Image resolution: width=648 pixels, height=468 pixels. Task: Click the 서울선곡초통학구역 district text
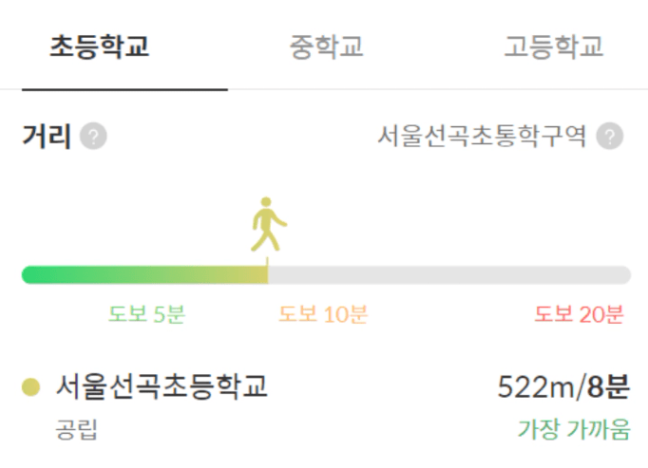click(x=483, y=137)
